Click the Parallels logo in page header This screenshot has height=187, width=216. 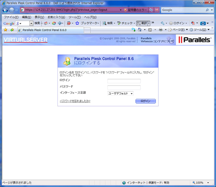(195, 40)
